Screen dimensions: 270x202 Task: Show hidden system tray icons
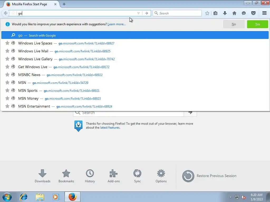[x=230, y=197]
